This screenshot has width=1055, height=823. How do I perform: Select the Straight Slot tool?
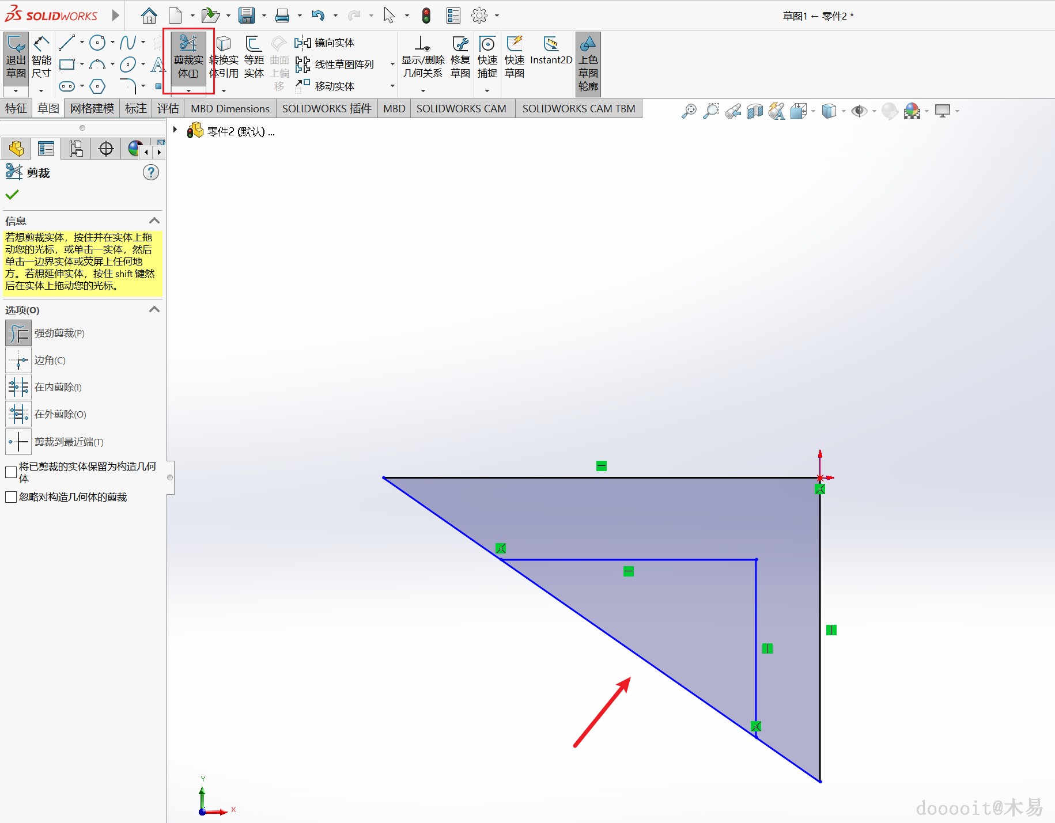(x=67, y=86)
